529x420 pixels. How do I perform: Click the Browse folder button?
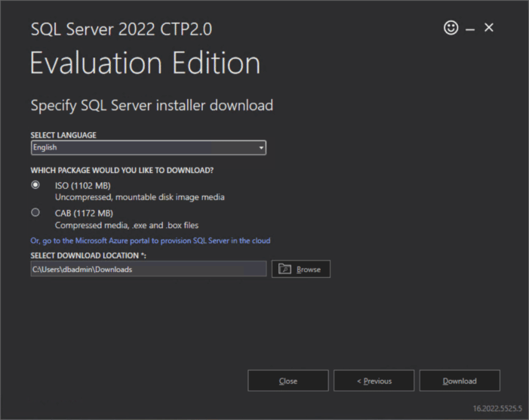[301, 269]
